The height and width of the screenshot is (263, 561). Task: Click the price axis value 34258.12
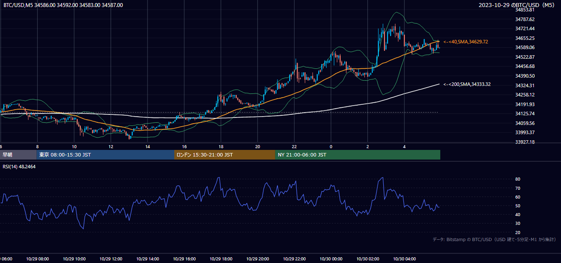[525, 95]
